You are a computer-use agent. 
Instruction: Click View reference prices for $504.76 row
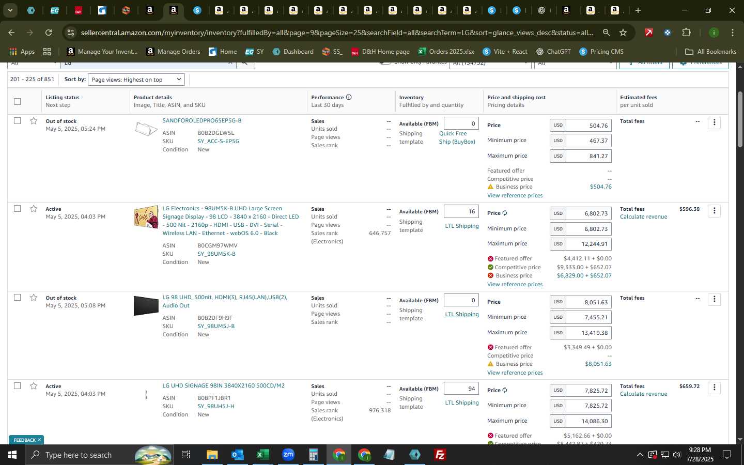(515, 195)
